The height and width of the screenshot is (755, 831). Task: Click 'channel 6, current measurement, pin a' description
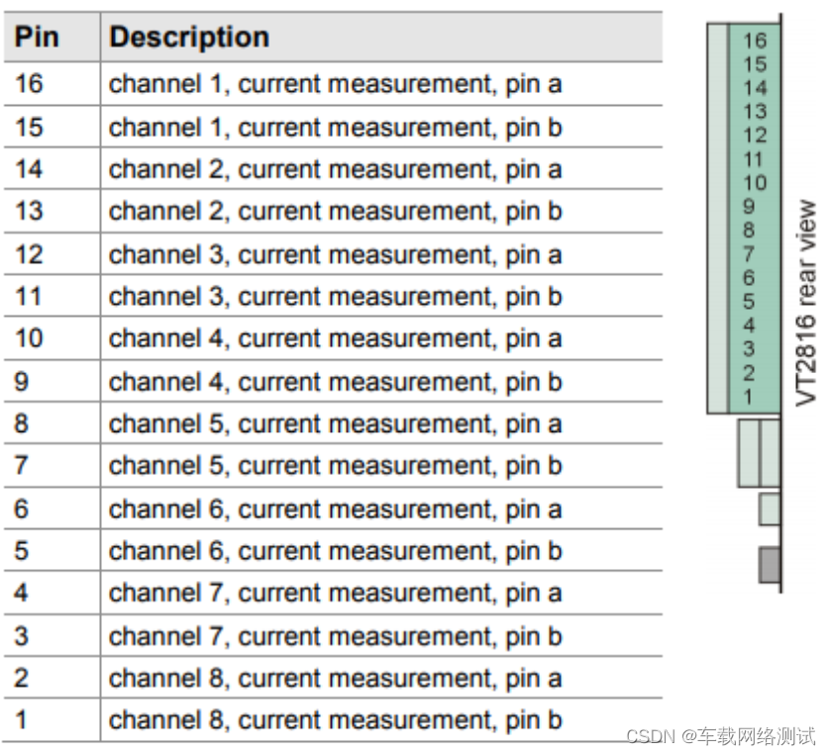[x=336, y=509]
